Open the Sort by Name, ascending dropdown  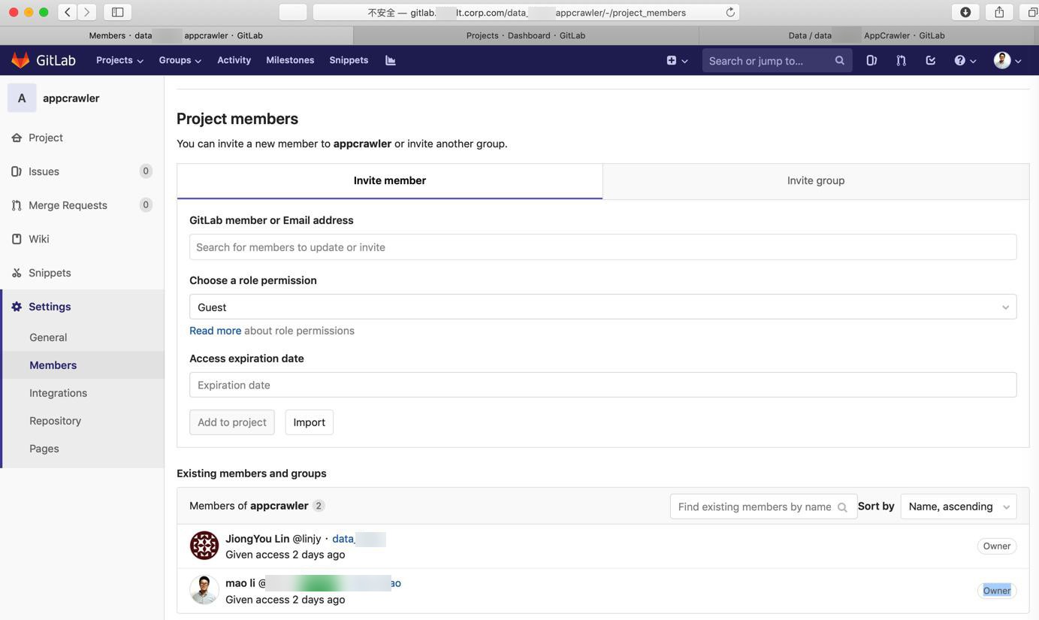959,507
